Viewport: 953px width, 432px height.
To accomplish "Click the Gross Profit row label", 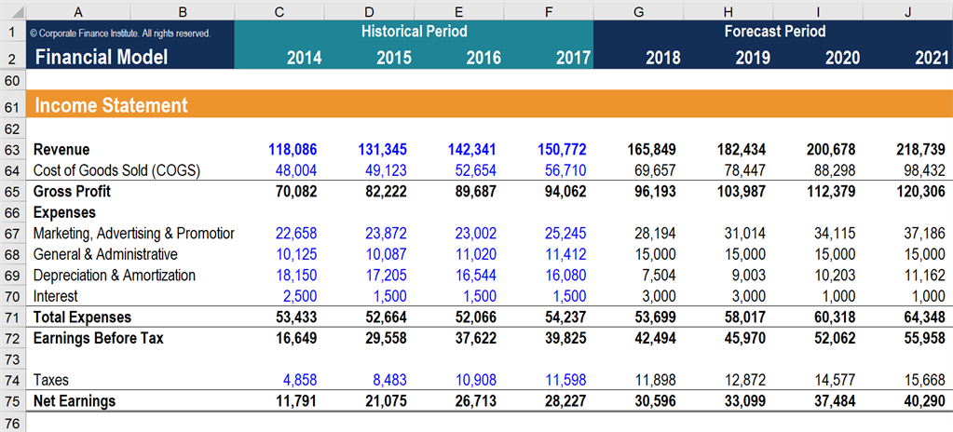I will point(73,191).
